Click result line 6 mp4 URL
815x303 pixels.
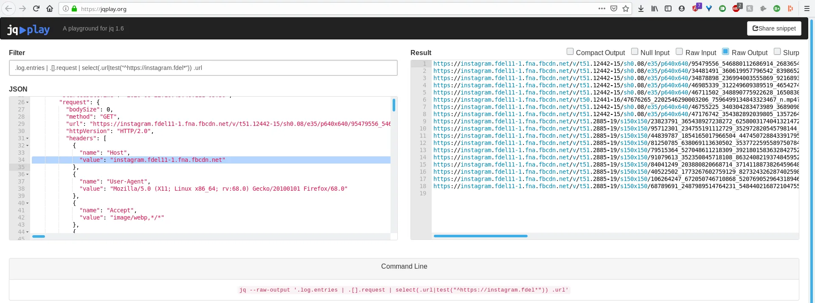[616, 100]
